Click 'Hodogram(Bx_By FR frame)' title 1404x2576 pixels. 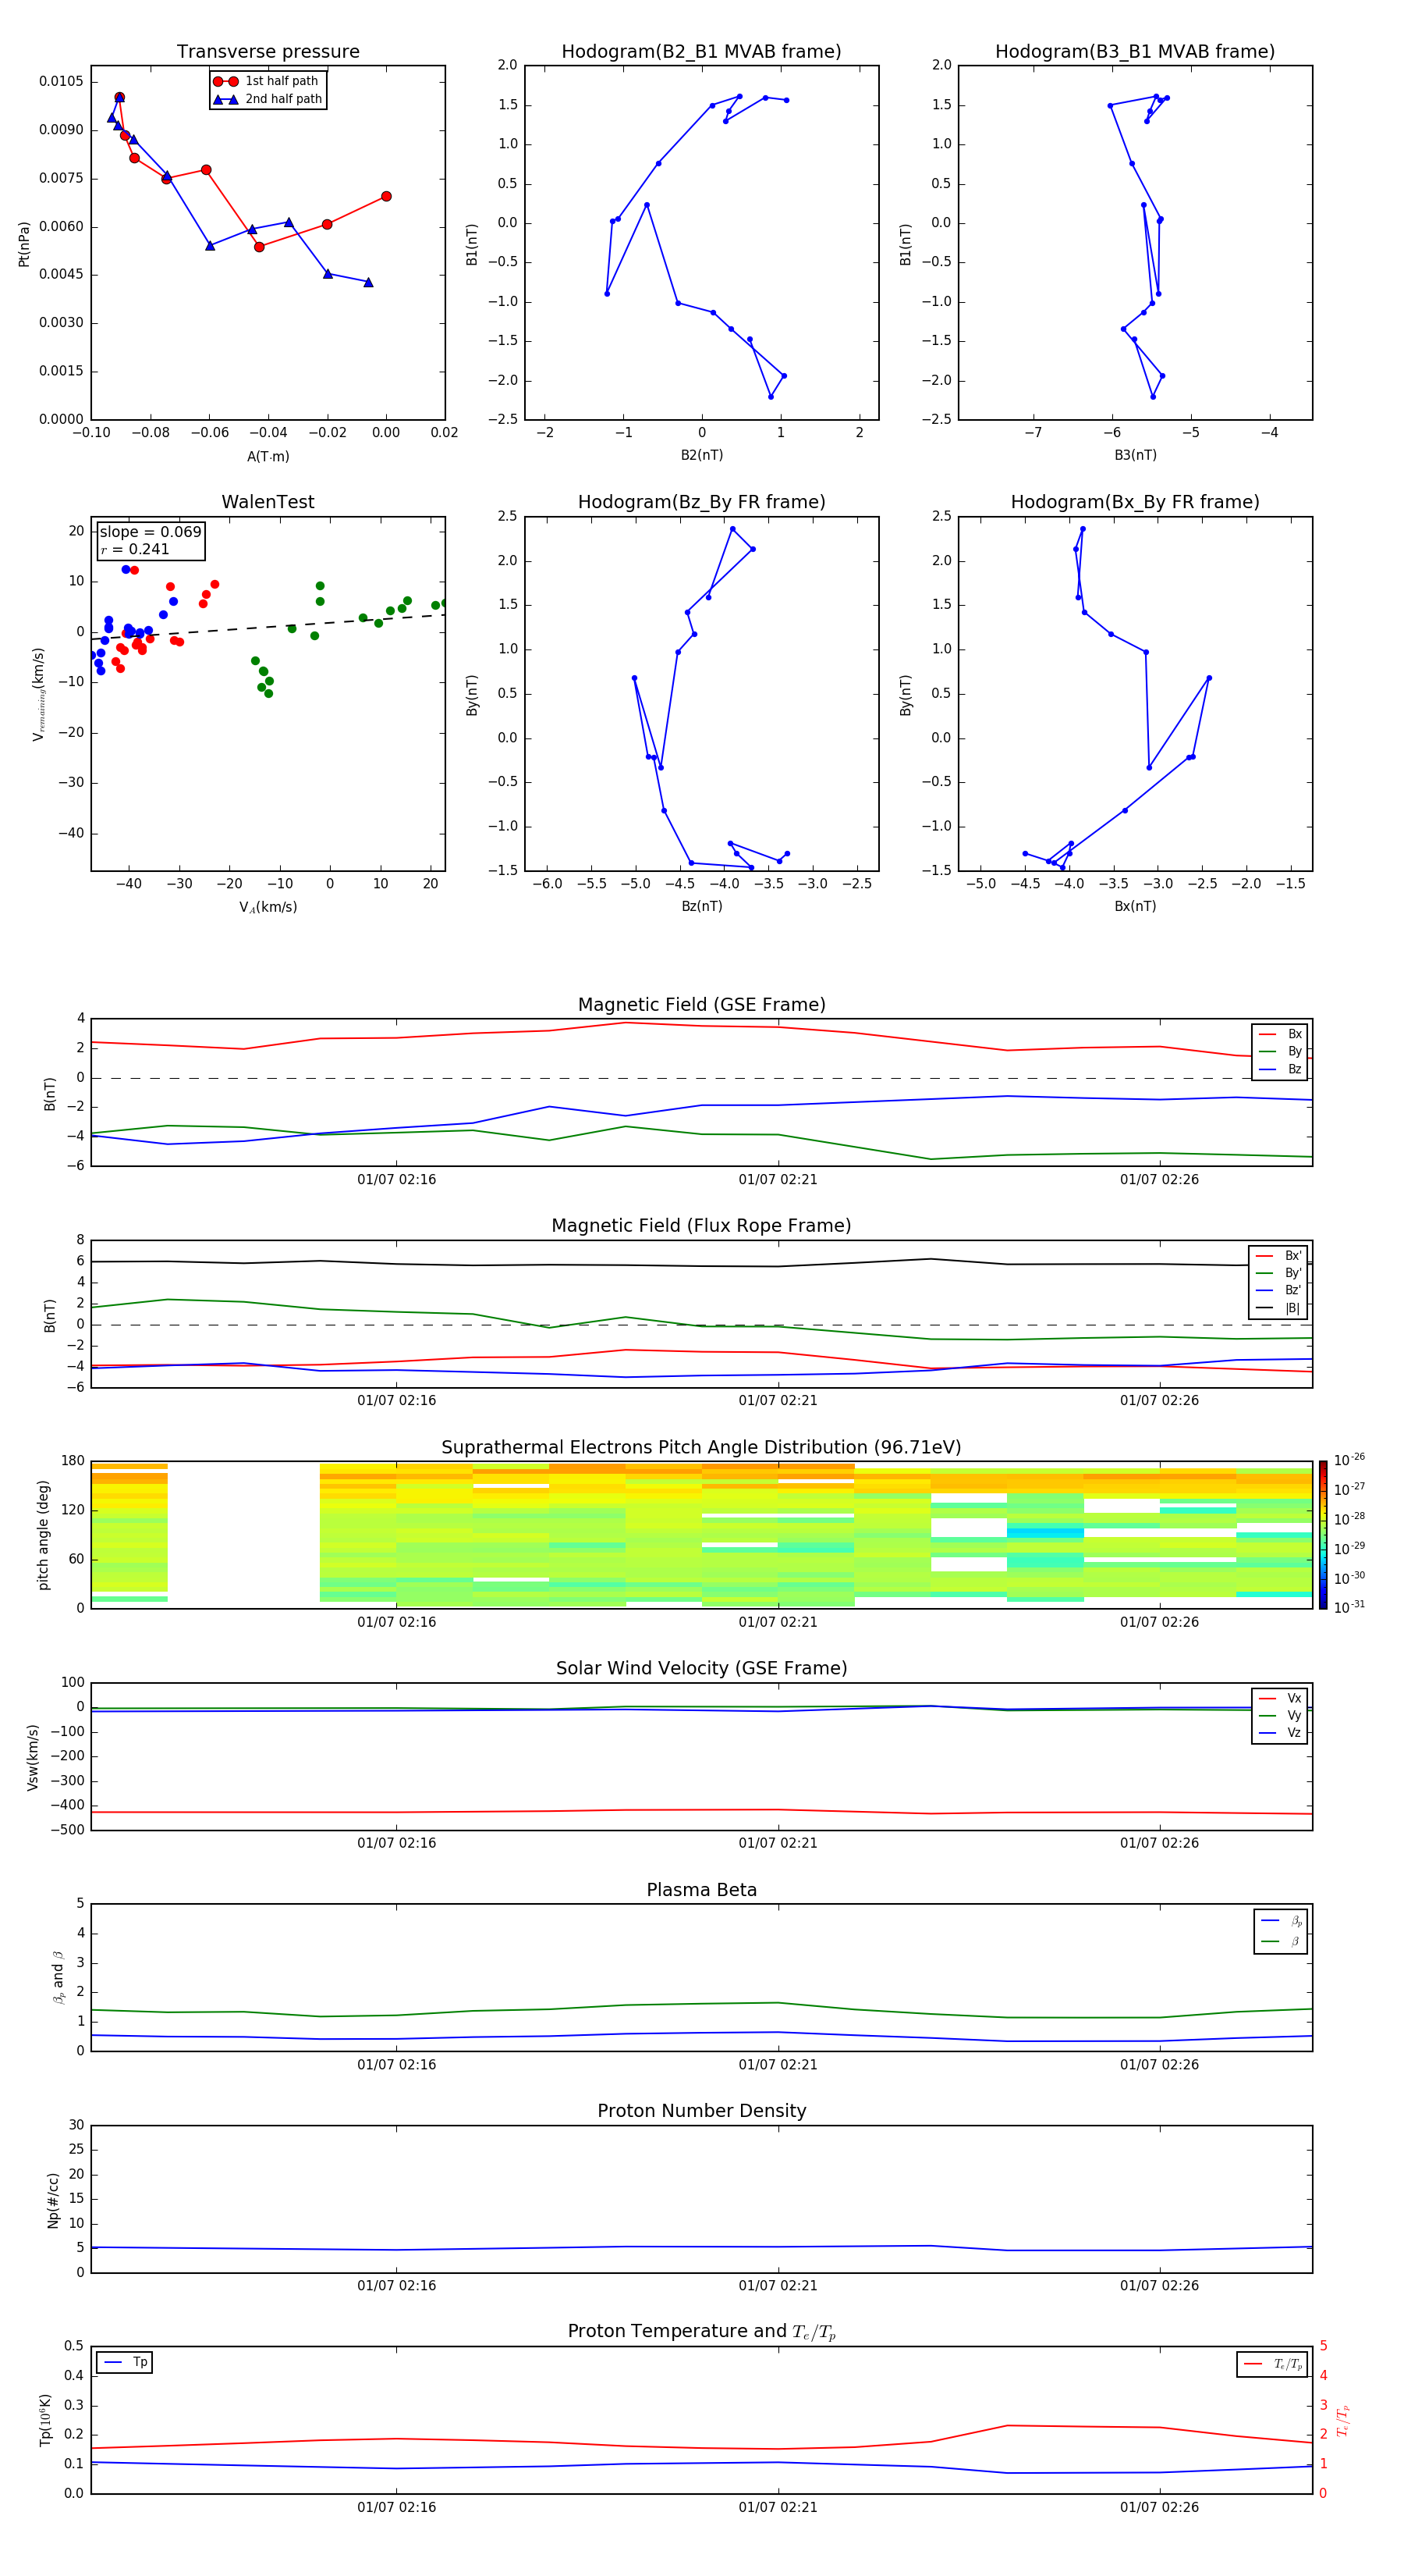[1135, 502]
